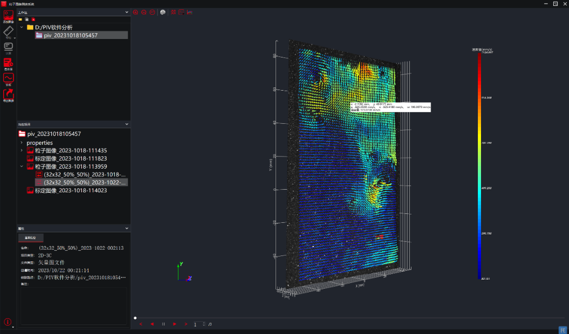The width and height of the screenshot is (569, 334).
Task: Play frames backward
Action: tap(152, 324)
